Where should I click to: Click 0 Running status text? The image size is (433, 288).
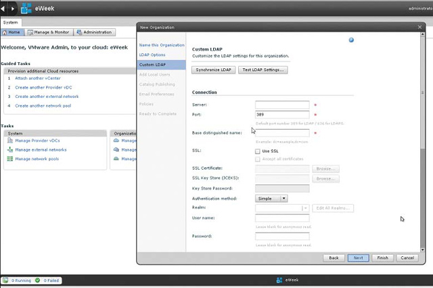click(21, 281)
